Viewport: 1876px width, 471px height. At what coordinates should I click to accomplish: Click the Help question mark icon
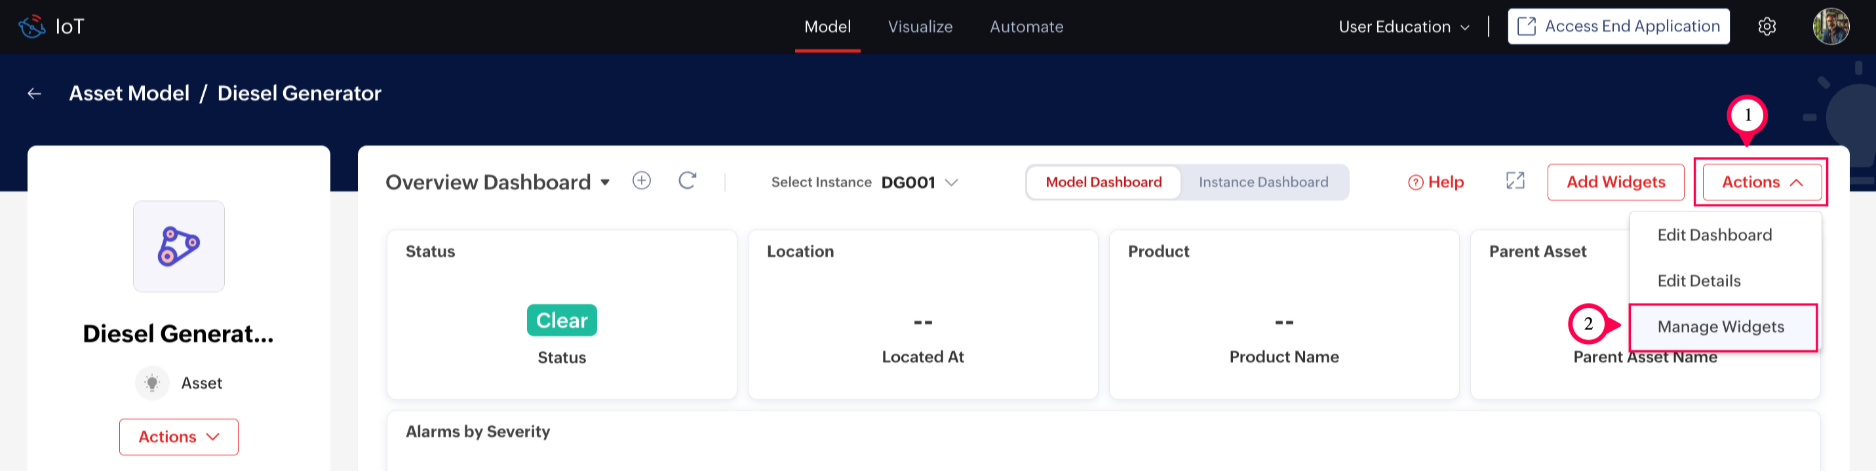coord(1415,182)
